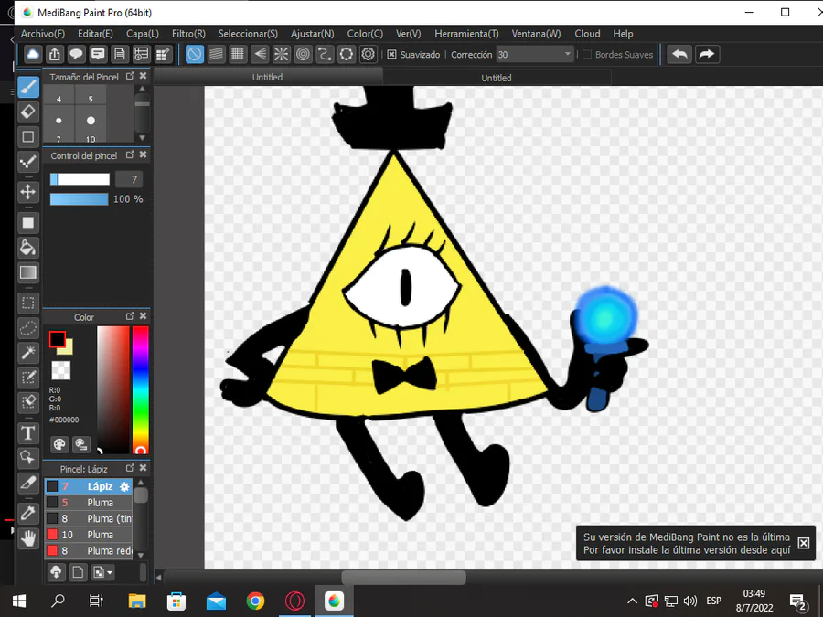Image resolution: width=823 pixels, height=617 pixels.
Task: Select the Lasso selection tool
Action: pos(28,328)
